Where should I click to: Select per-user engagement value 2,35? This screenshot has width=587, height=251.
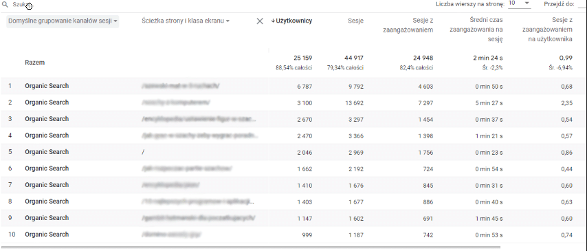(567, 103)
